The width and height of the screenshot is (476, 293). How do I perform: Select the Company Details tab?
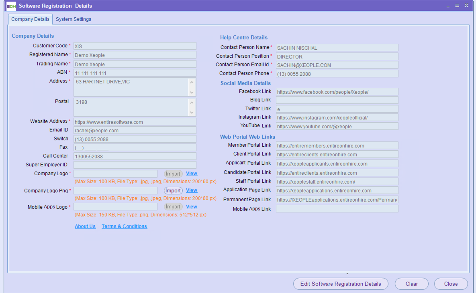[31, 19]
